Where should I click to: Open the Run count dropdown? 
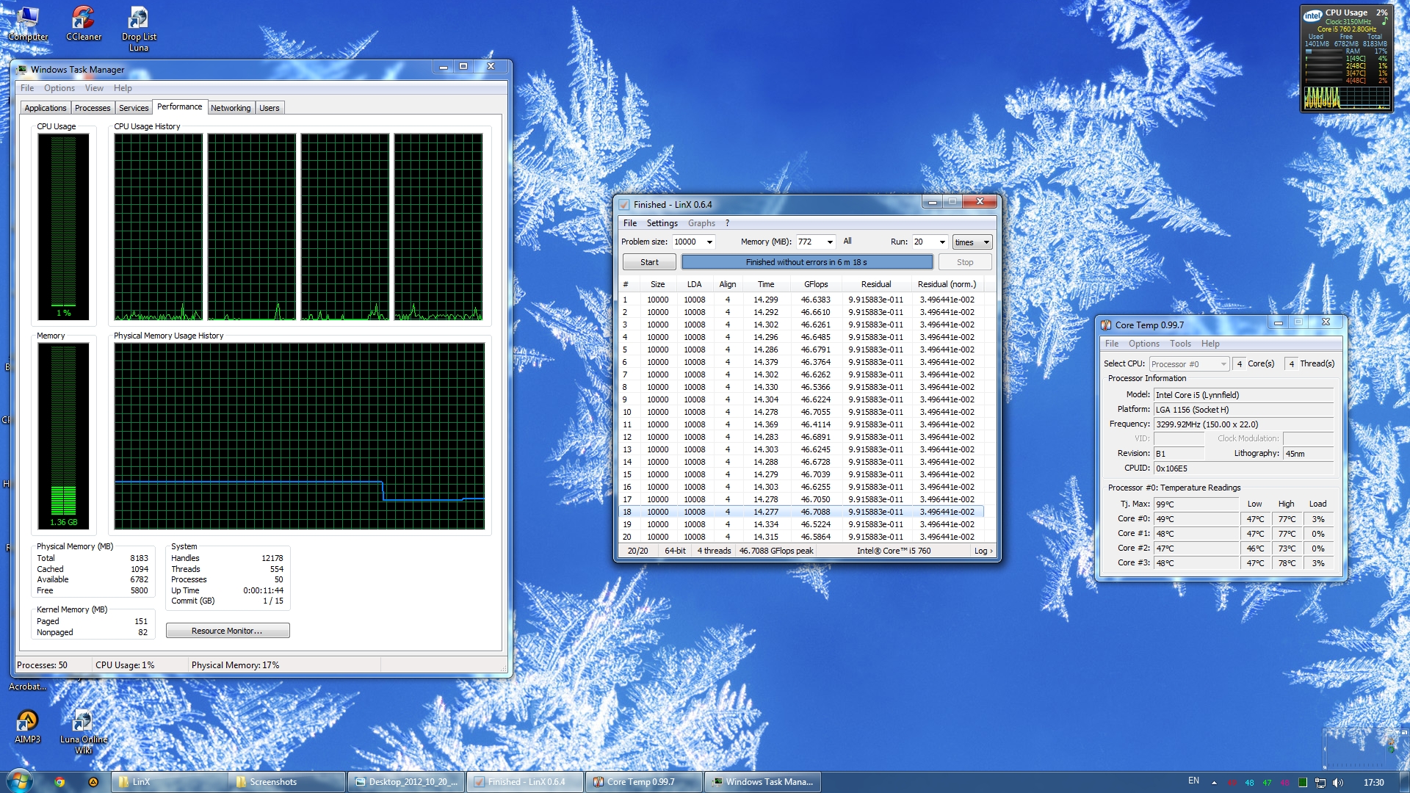pos(942,242)
